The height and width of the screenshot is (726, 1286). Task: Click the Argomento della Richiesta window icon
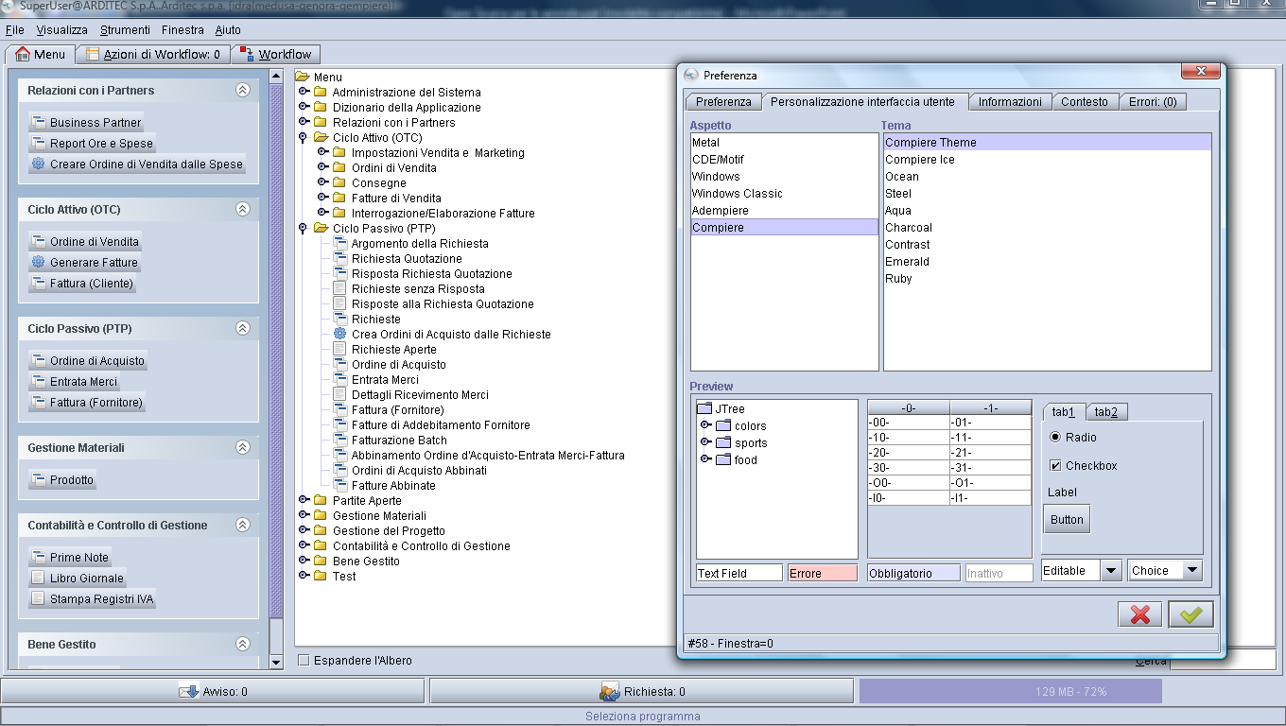click(340, 243)
